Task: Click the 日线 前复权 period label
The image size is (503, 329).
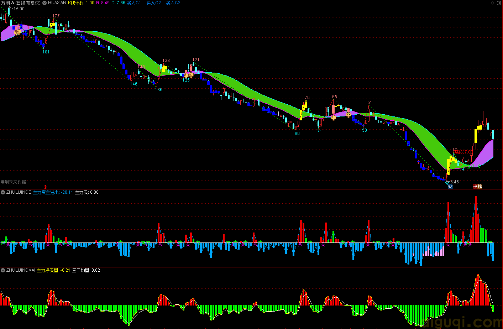Action: (28, 3)
